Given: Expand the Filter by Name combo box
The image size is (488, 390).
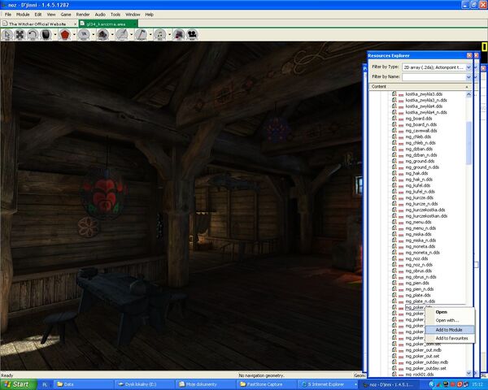Looking at the screenshot, I should (468, 77).
